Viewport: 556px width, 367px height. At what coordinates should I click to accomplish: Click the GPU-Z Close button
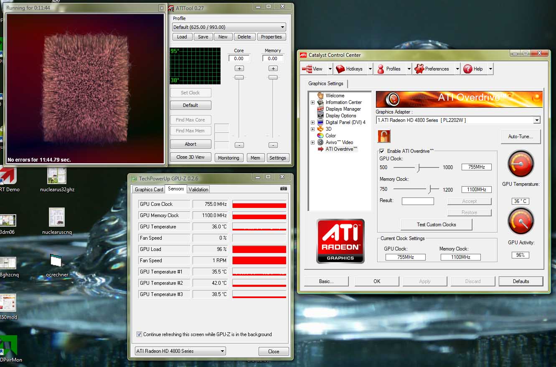[x=274, y=352]
